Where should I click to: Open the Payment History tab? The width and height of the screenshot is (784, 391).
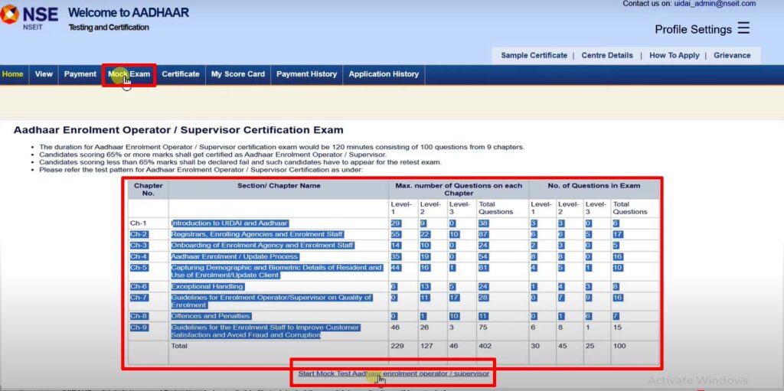point(306,74)
